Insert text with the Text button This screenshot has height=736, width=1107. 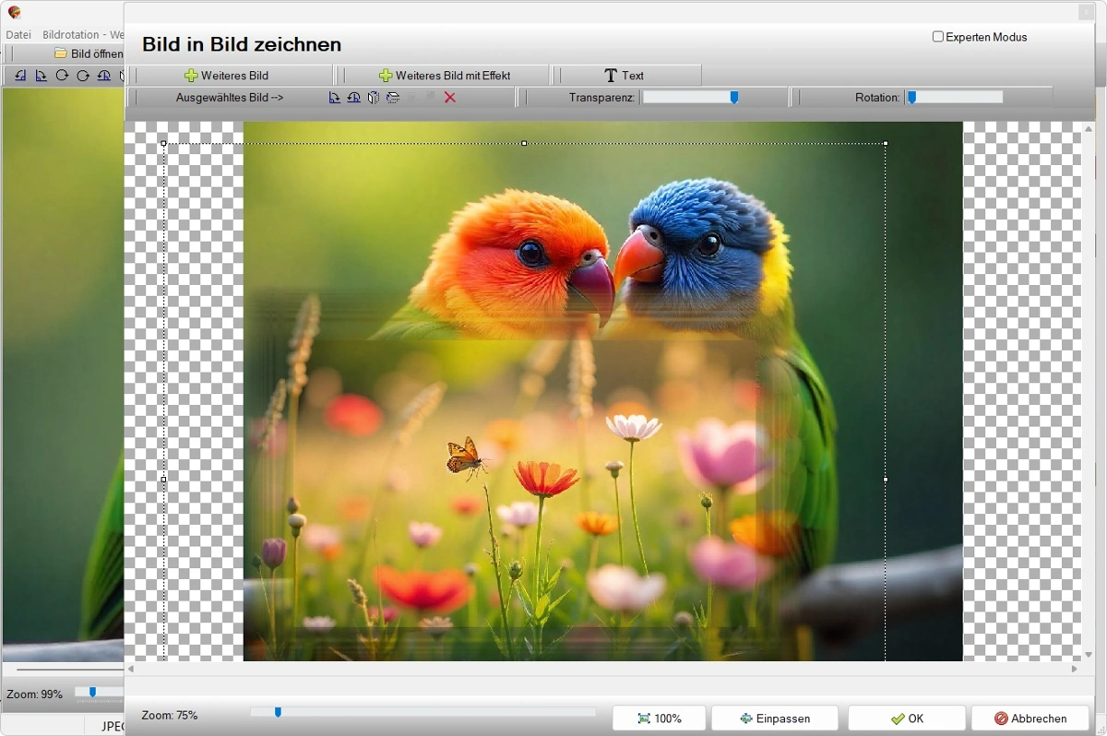pyautogui.click(x=625, y=76)
